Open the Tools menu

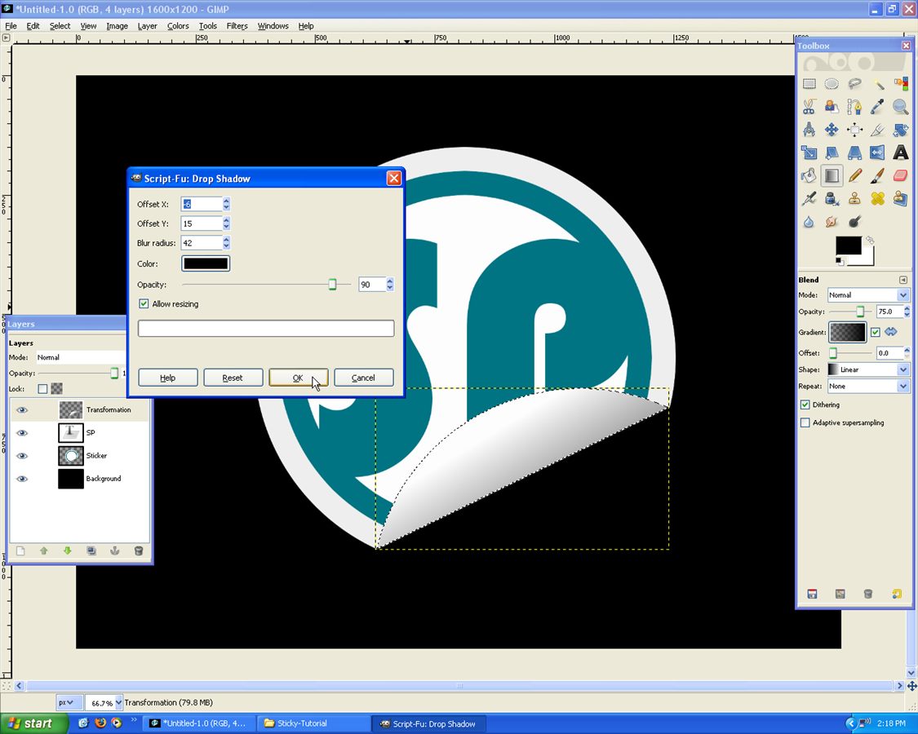(x=208, y=26)
